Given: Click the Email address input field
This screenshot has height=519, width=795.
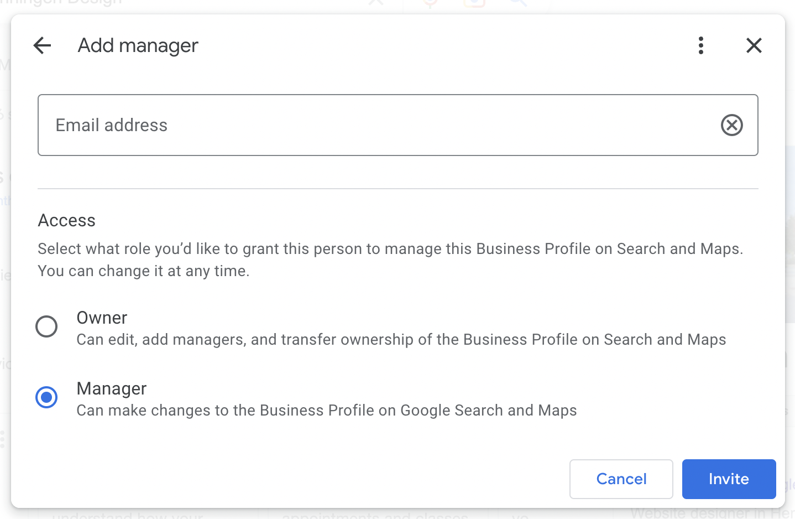Looking at the screenshot, I should coord(376,125).
